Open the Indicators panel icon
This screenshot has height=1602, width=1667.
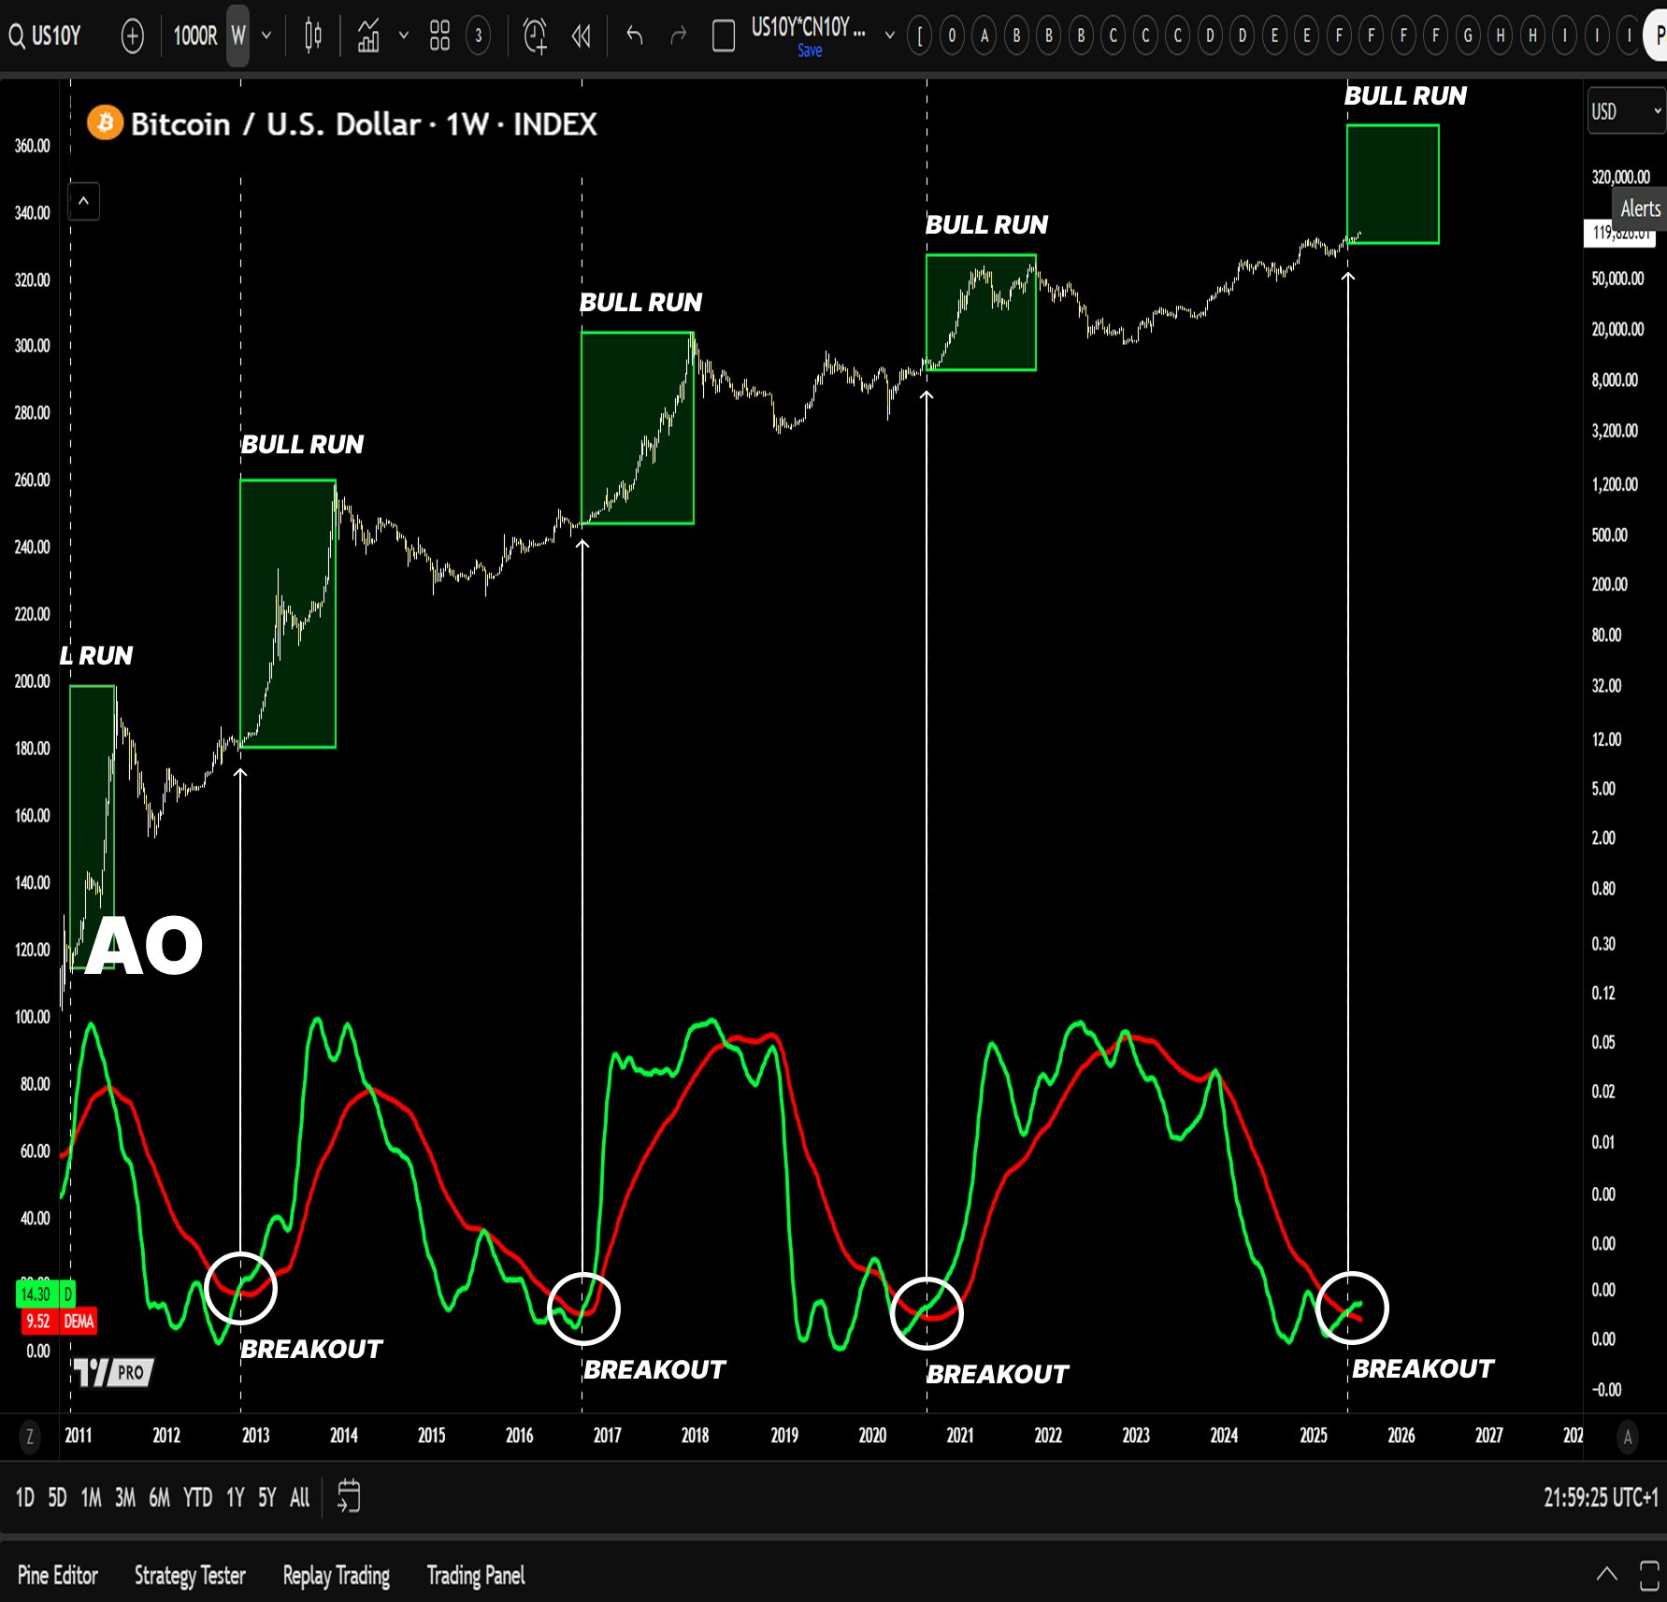pyautogui.click(x=368, y=36)
